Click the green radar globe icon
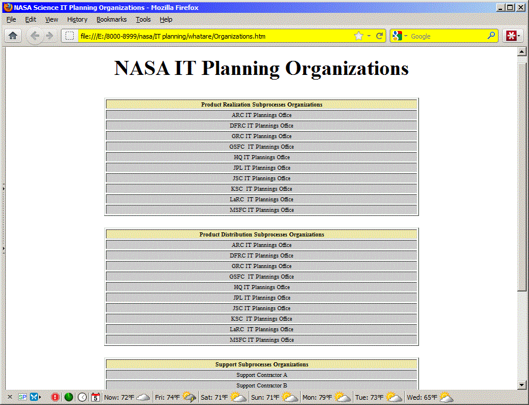 [x=69, y=397]
